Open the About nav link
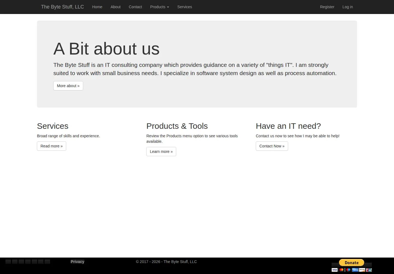Image resolution: width=394 pixels, height=274 pixels. tap(115, 7)
